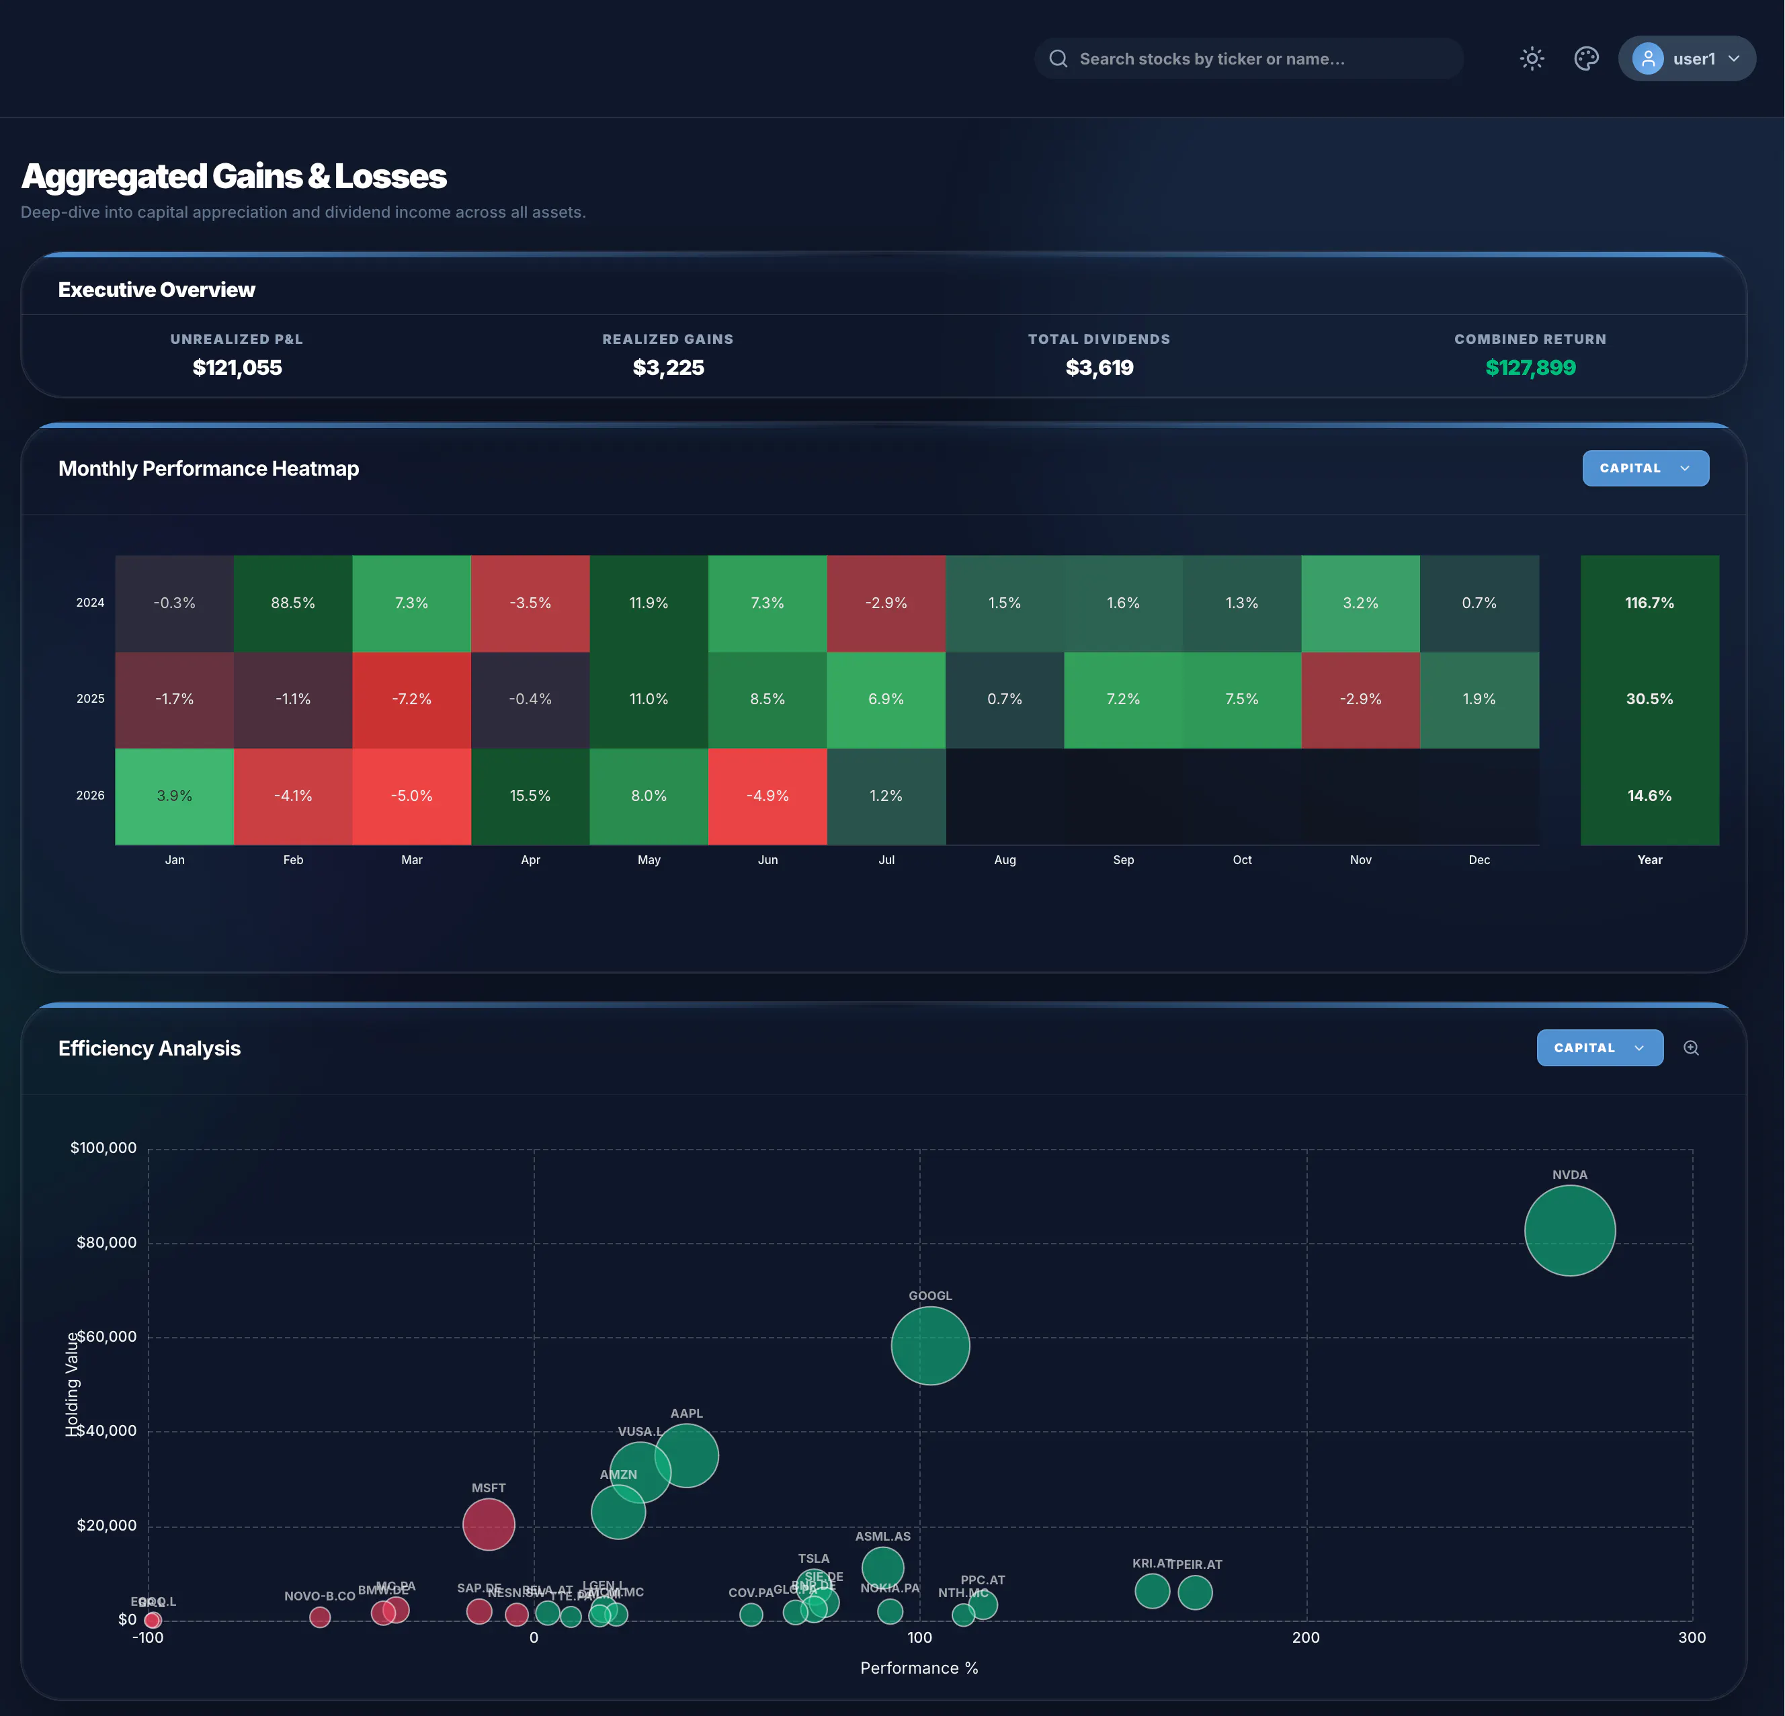
Task: Click the -7.2% March 2025 heatmap cell
Action: (x=412, y=699)
